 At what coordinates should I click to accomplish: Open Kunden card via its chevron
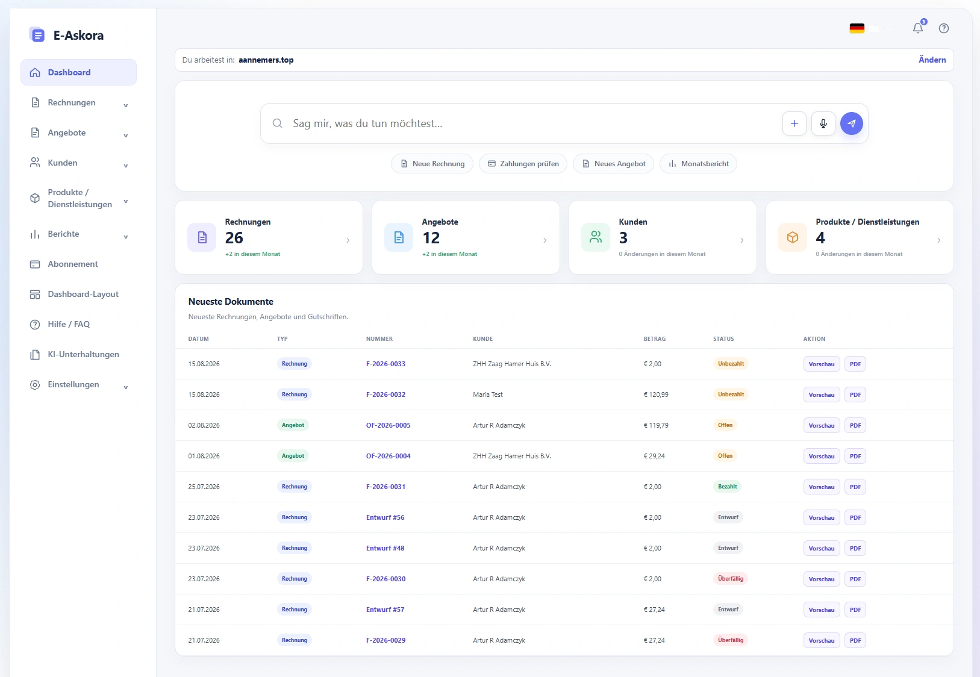tap(742, 240)
